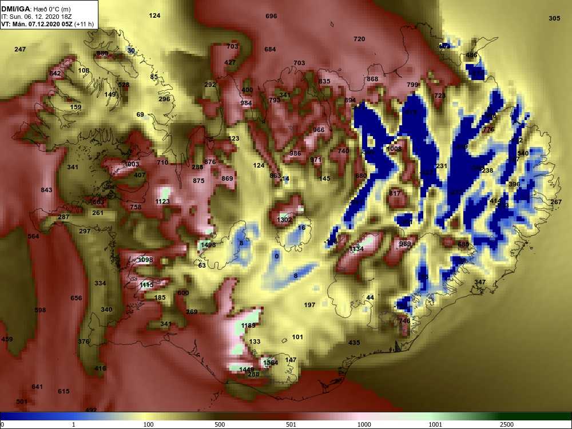Viewport: 572px width, 429px height.
Task: Click the map value '835'
Action: 324,81
